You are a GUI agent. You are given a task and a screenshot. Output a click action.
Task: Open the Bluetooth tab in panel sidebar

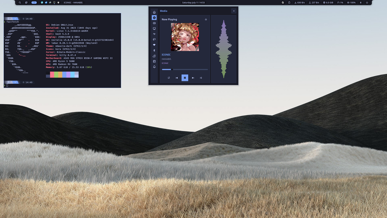(154, 50)
